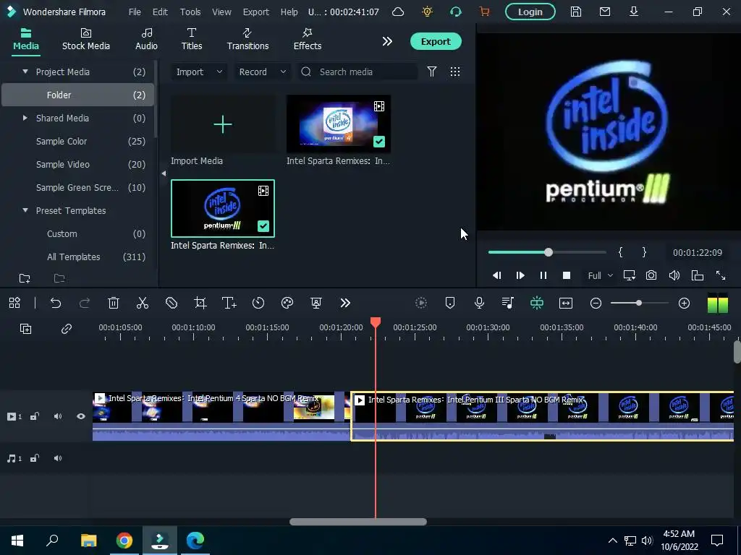Switch to the Effects tab

[x=307, y=39]
